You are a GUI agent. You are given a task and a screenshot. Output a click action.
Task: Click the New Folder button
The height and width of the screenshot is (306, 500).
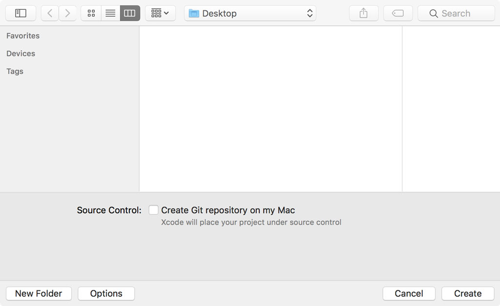point(39,293)
